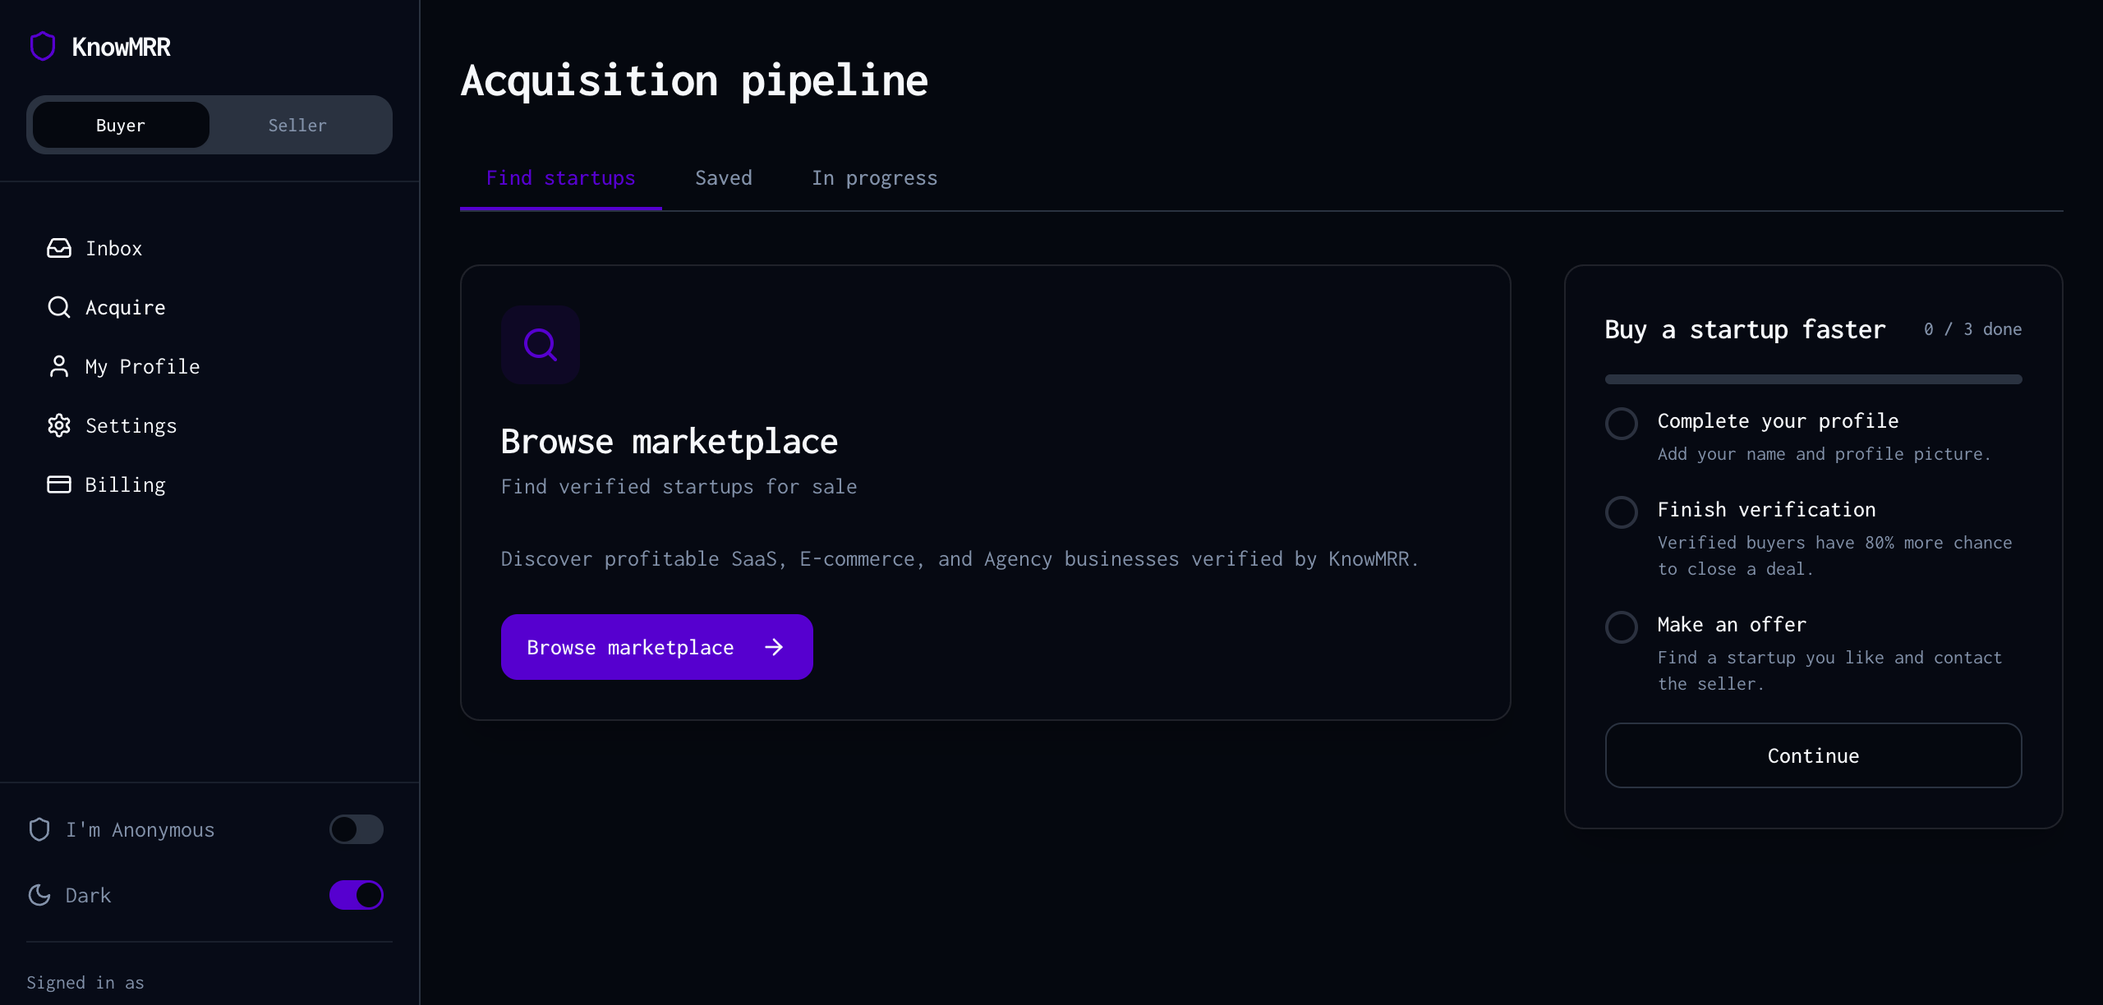Turn off the Dark mode switch
Viewport: 2103px width, 1005px height.
click(357, 895)
